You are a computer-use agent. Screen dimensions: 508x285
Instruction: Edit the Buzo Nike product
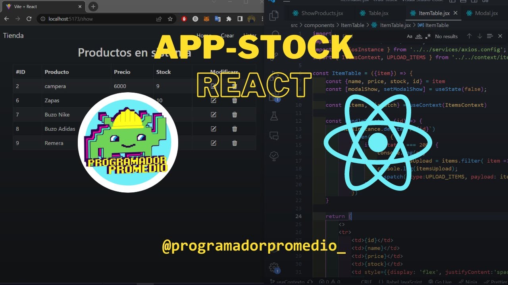tap(214, 114)
